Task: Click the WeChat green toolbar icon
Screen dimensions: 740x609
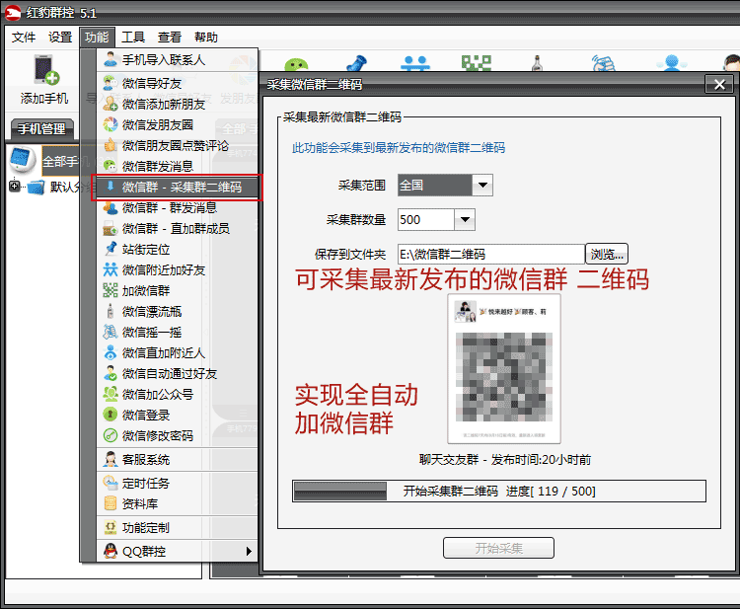Action: pyautogui.click(x=296, y=65)
